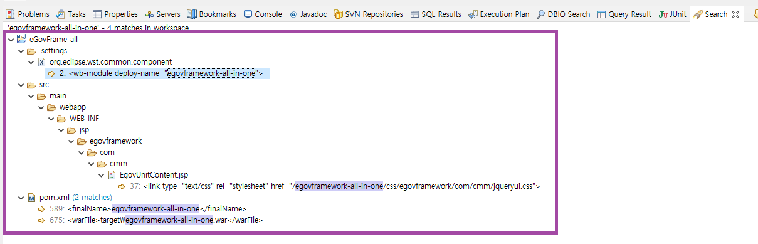Click the eGovFrame_all project icon
This screenshot has height=244, width=758.
pos(21,40)
